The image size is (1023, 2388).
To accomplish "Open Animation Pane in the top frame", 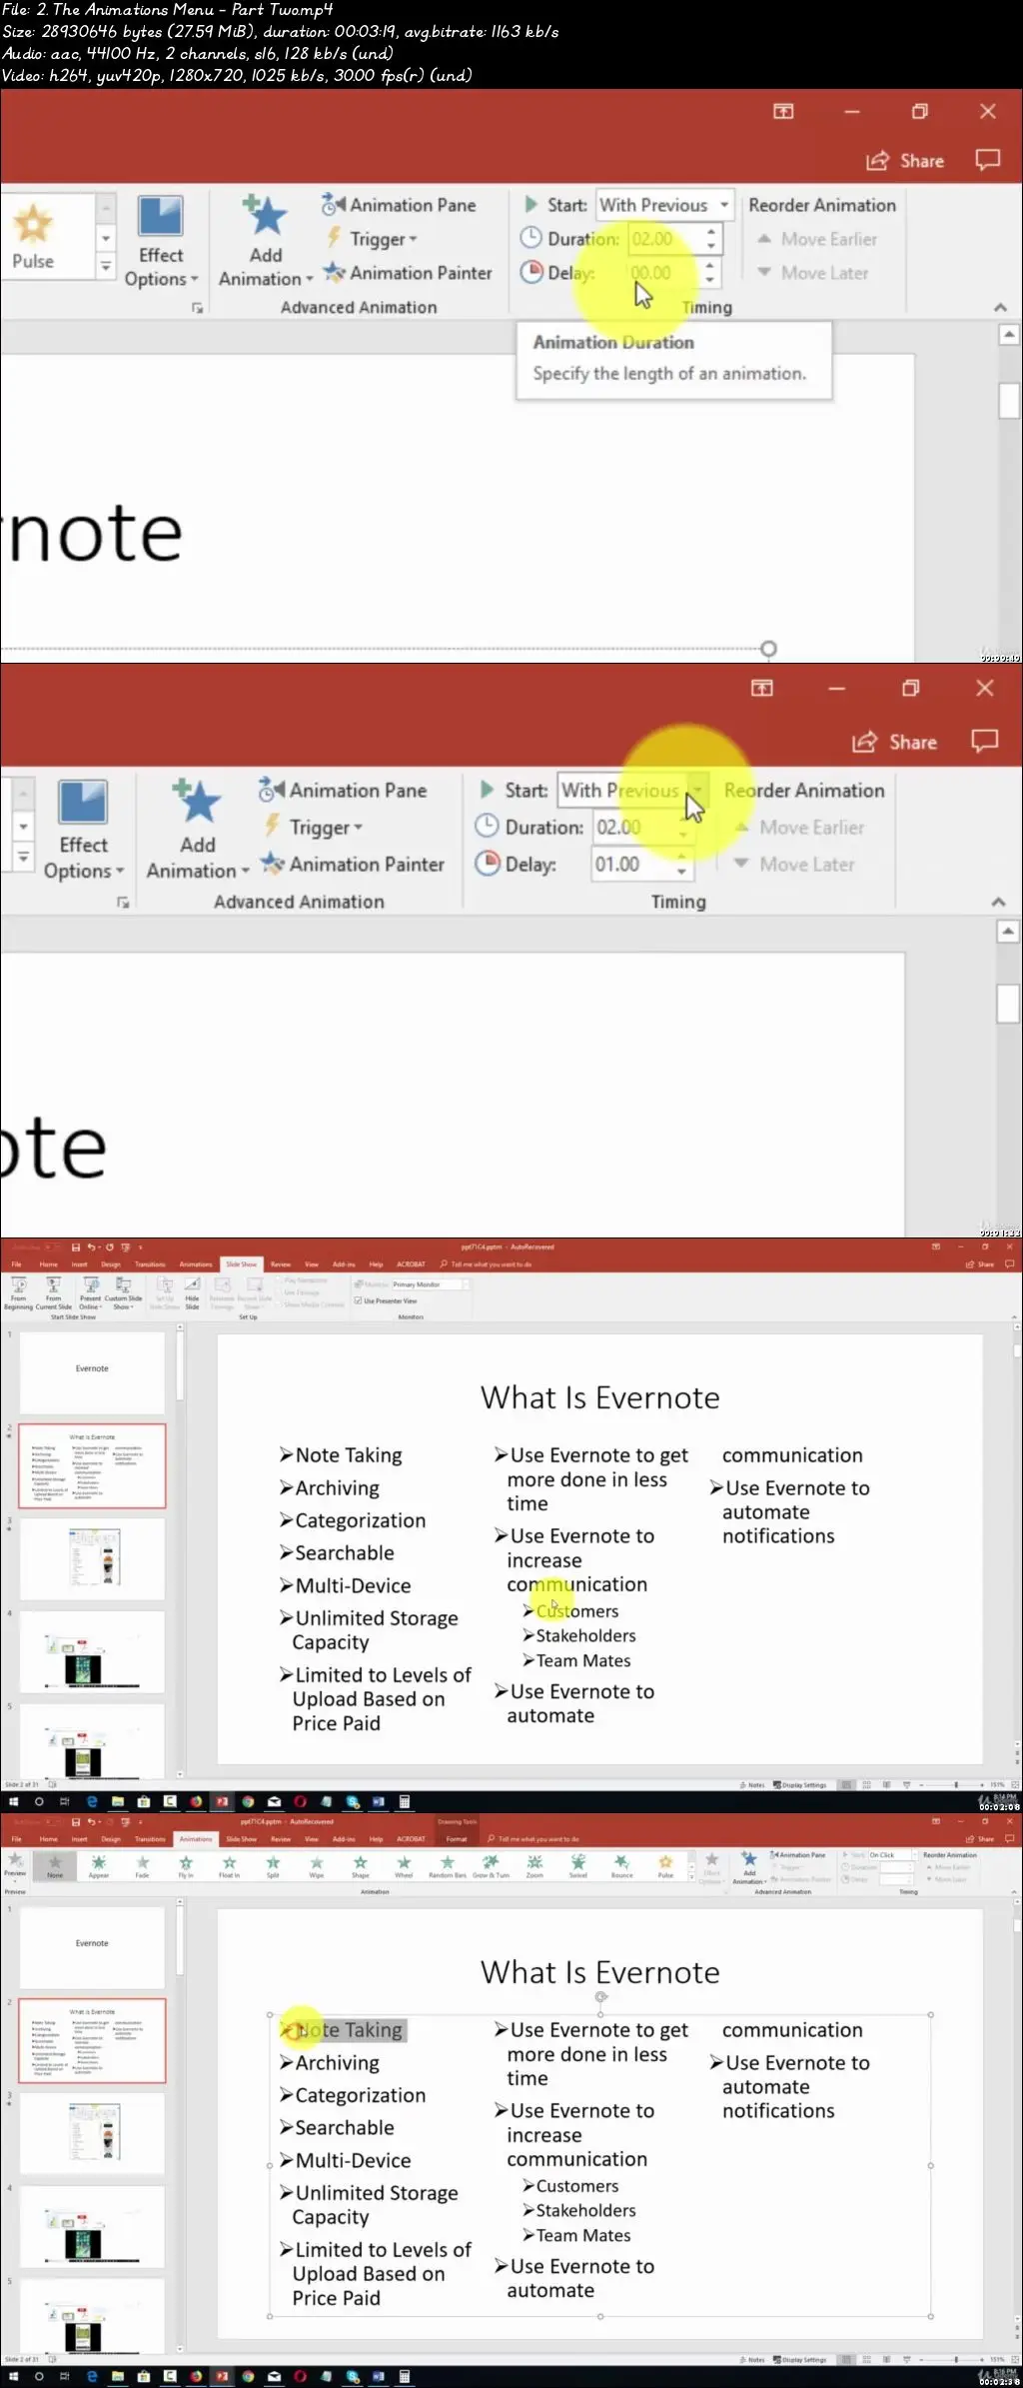I will pyautogui.click(x=399, y=205).
